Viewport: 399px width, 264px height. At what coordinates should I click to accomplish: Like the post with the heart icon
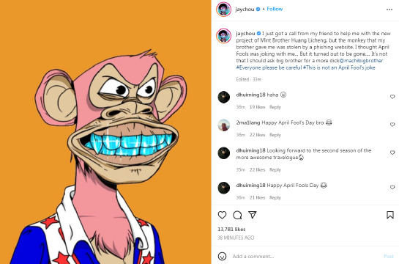222,215
